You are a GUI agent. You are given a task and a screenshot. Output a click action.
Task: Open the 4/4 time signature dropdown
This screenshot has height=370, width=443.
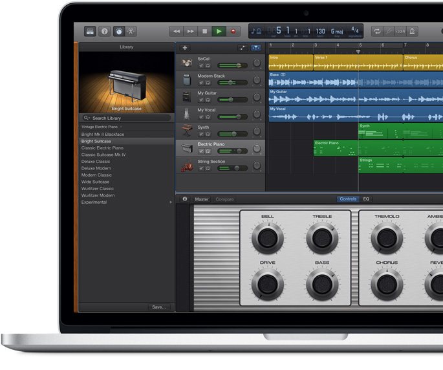tap(354, 30)
